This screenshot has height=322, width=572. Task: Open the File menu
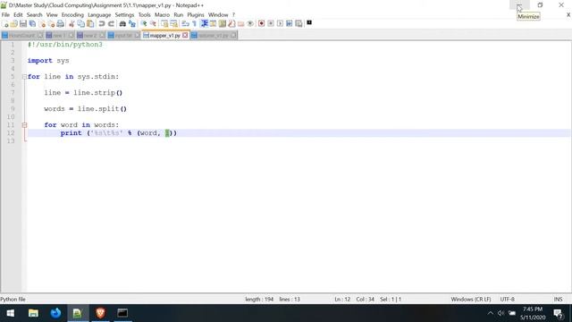pos(5,15)
